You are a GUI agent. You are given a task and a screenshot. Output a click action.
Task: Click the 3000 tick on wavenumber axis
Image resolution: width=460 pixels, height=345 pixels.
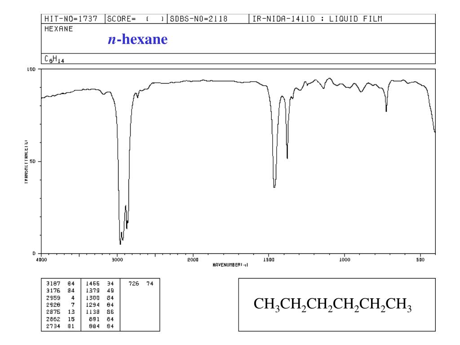point(117,259)
